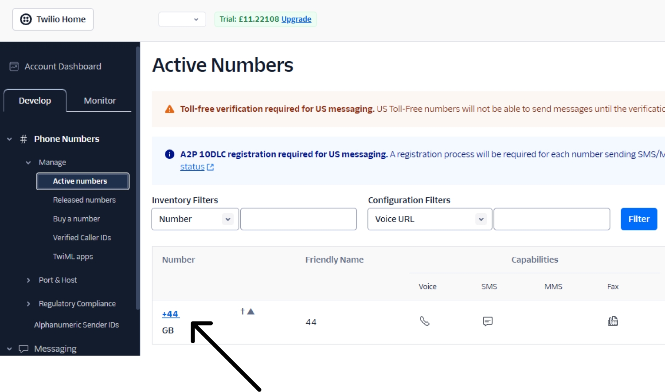Click the Voice URL filter text field
This screenshot has height=392, width=665.
pyautogui.click(x=552, y=219)
